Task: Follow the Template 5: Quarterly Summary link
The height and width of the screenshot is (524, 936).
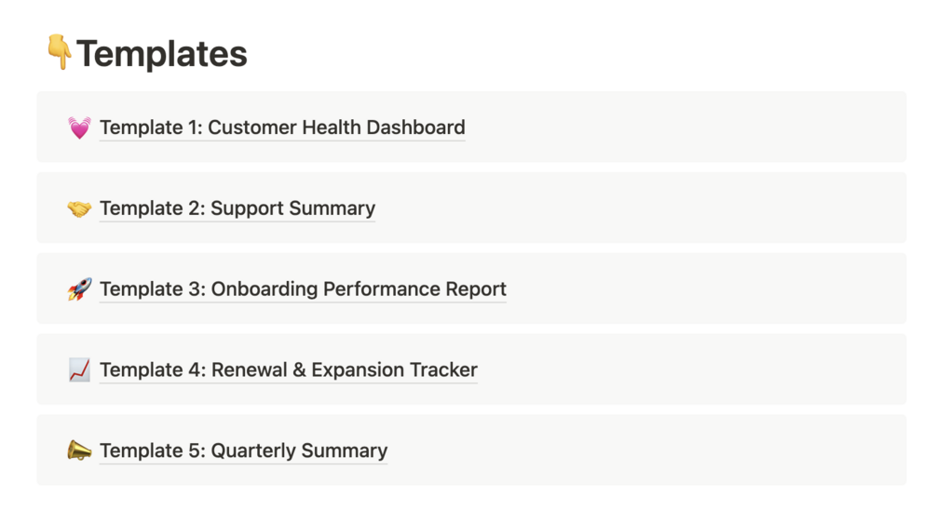Action: tap(244, 450)
